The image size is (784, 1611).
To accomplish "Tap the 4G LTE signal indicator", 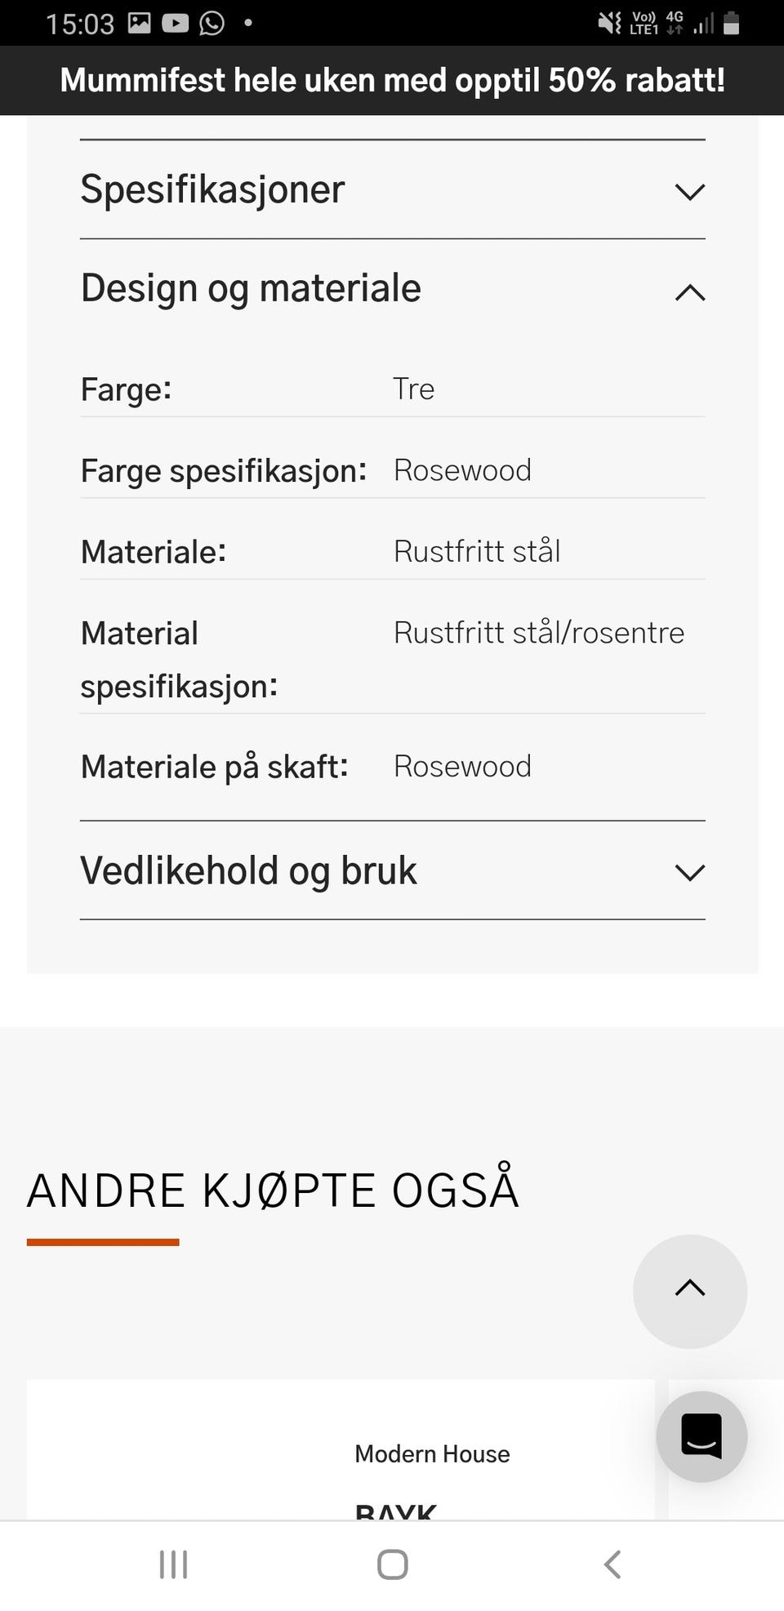I will [x=675, y=22].
